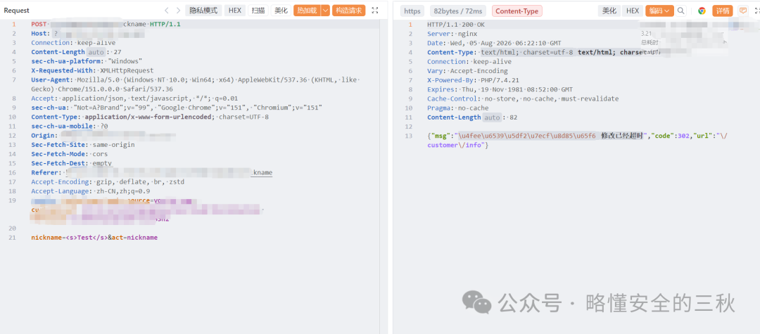The height and width of the screenshot is (334, 760).
Task: Click the Request panel title
Action: coord(16,10)
